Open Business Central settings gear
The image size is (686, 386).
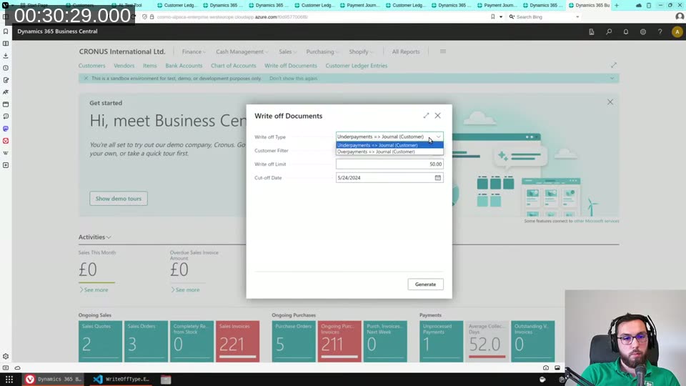click(642, 31)
